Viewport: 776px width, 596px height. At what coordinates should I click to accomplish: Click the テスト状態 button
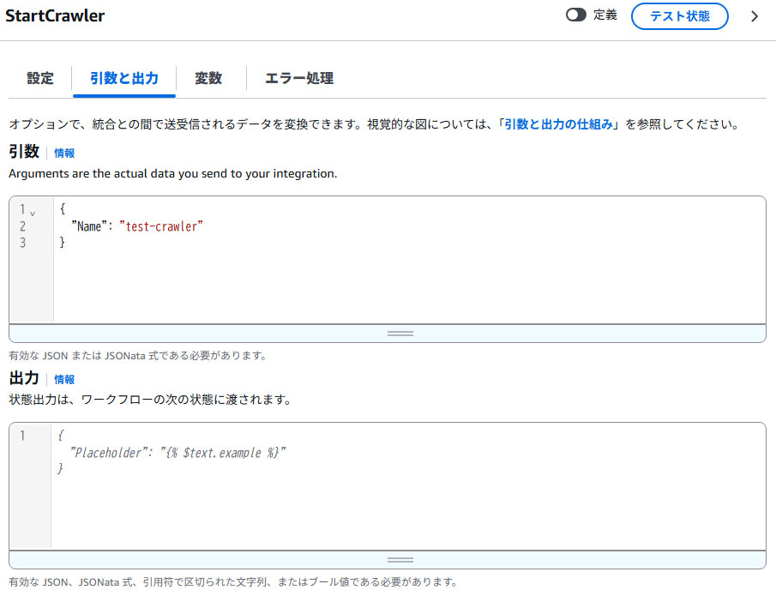coord(679,16)
